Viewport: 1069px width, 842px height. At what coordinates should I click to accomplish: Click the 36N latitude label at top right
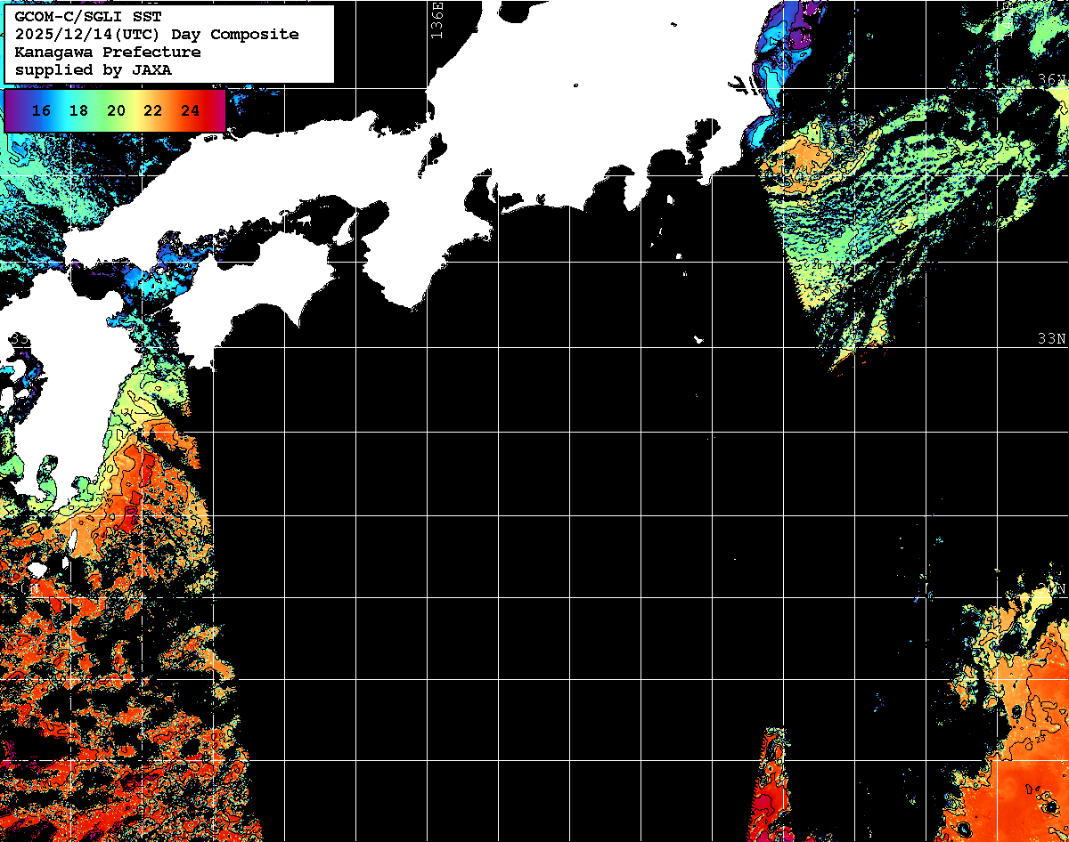(1051, 80)
